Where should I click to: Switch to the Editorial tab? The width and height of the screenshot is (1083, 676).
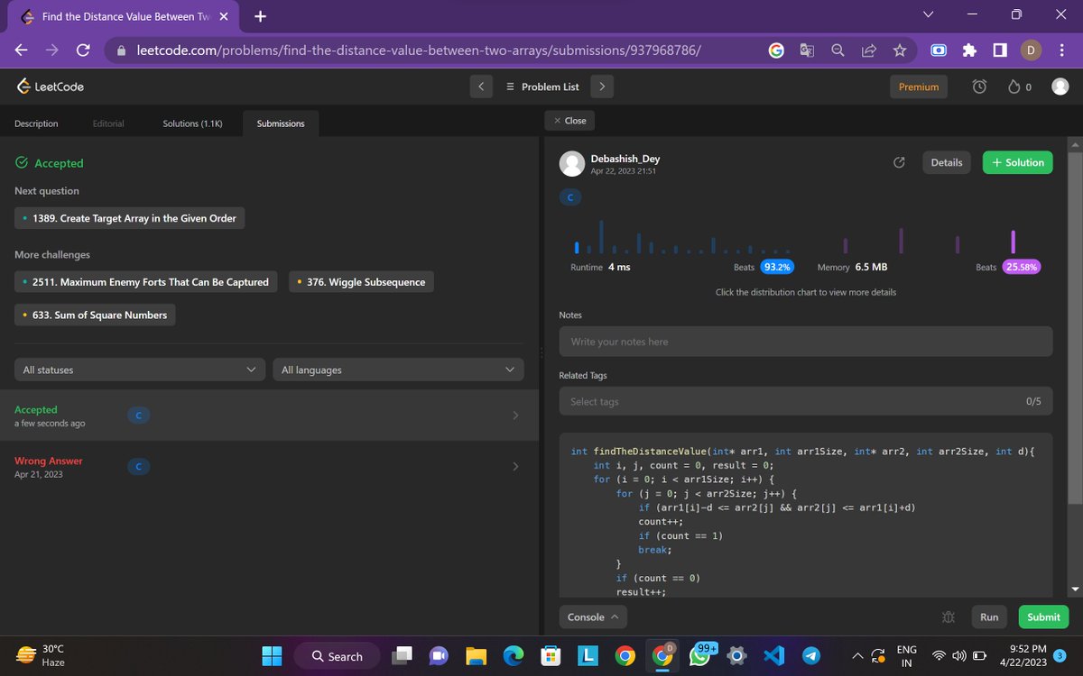108,123
